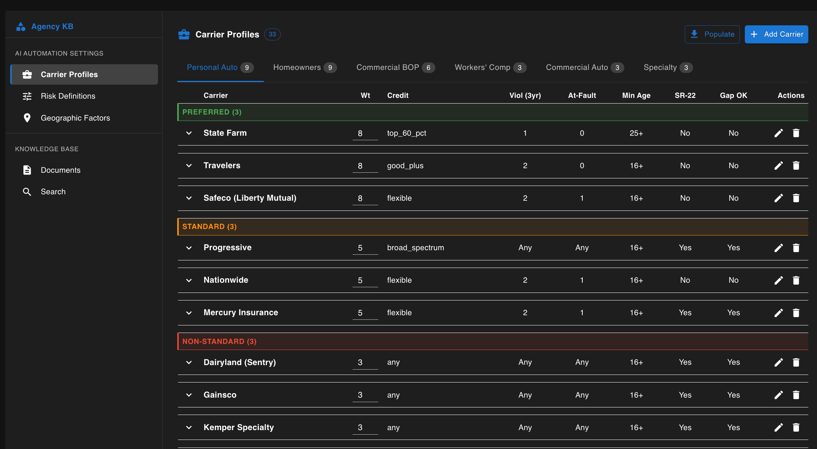Click the top_60_pct credit value
Screen dimensions: 817x449
[407, 133]
